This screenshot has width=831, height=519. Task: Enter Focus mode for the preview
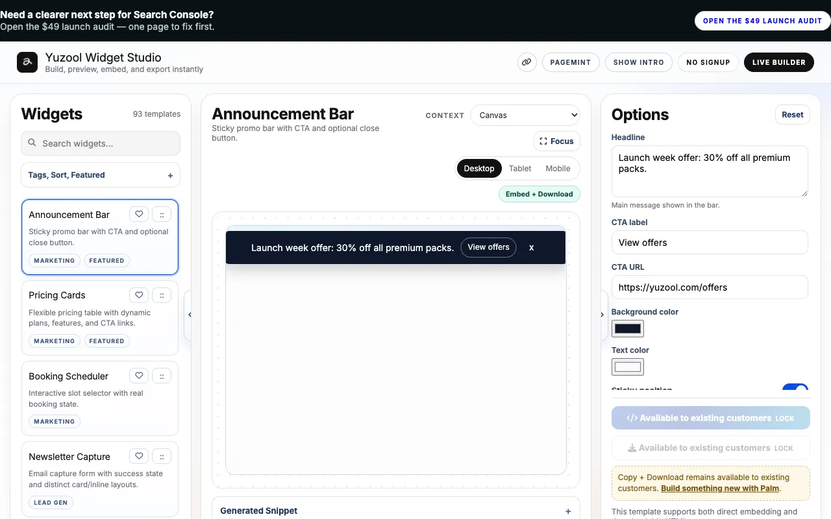coord(557,141)
